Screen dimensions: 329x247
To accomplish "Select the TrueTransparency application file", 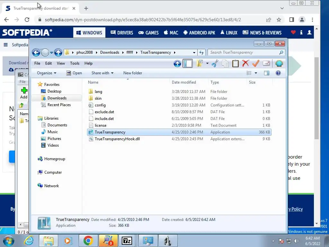I will click(179, 132).
